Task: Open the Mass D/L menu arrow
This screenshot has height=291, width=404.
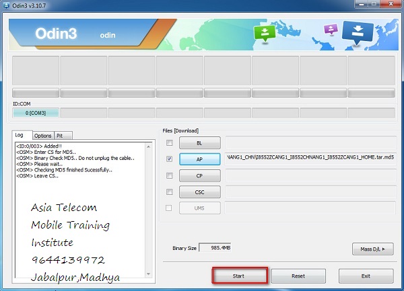Action: coord(384,249)
